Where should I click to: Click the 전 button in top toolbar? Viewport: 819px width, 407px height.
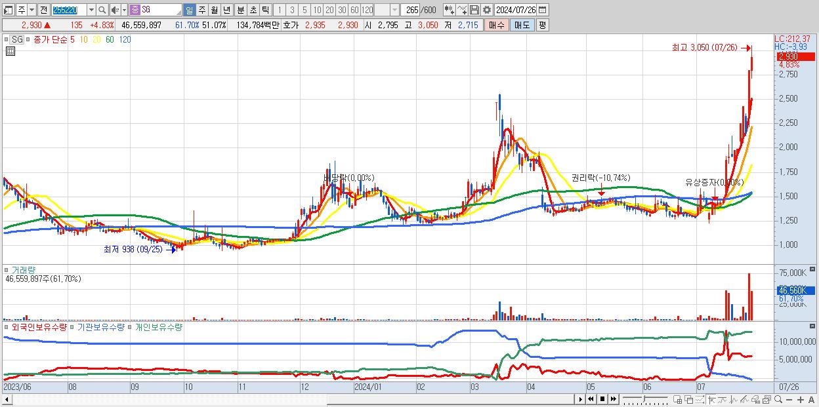click(43, 10)
